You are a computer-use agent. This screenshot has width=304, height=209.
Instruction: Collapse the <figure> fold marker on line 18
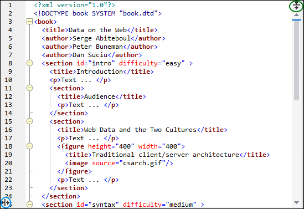[29, 146]
